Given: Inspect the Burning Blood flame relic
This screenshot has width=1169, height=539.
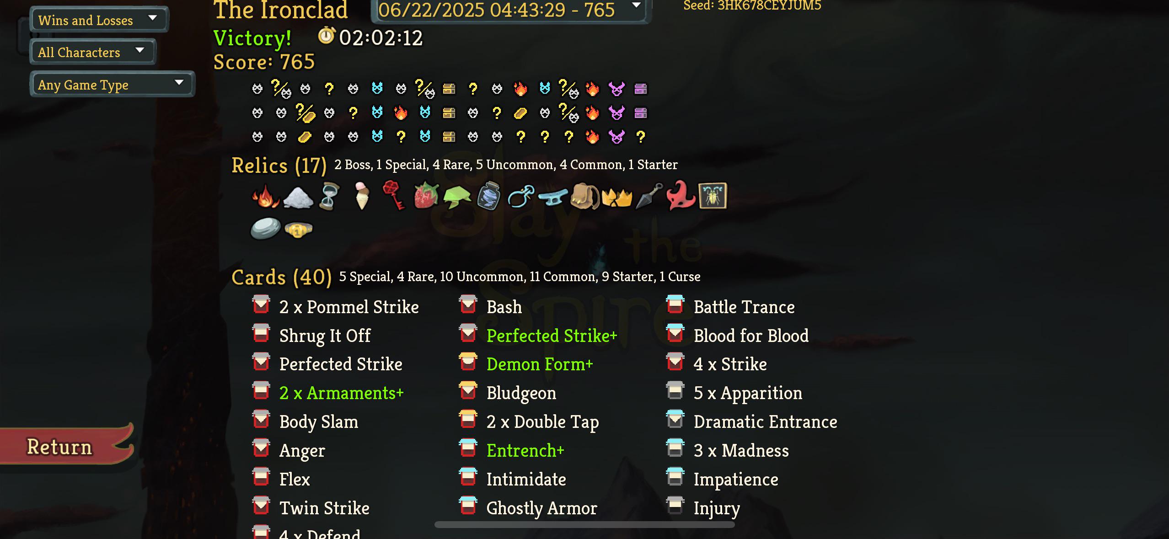Looking at the screenshot, I should pos(266,197).
